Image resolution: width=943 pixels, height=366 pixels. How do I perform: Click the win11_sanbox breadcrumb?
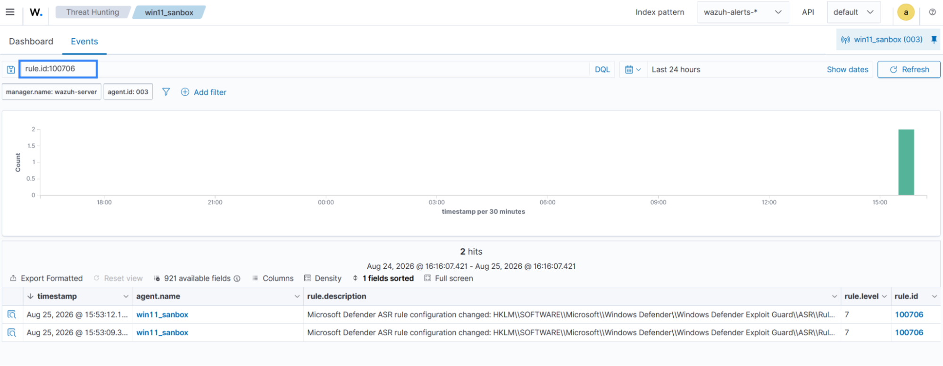click(169, 12)
